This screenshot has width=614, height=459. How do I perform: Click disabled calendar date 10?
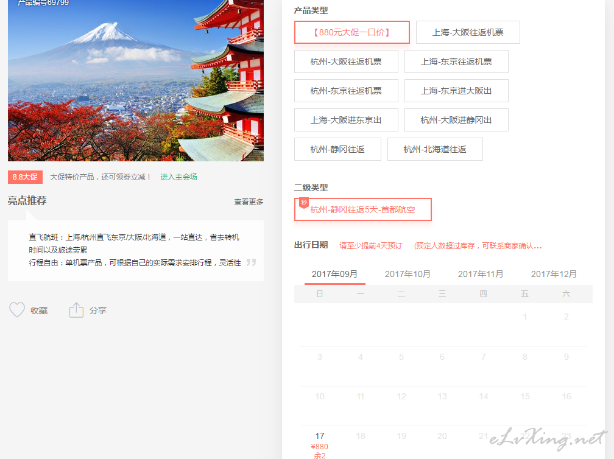pyautogui.click(x=320, y=396)
